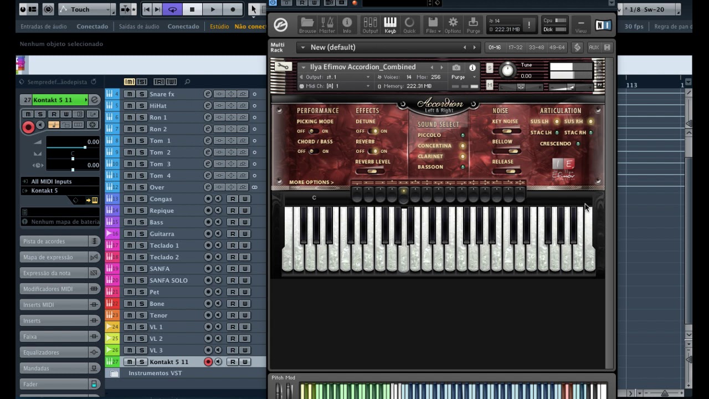Toggle the Picking Mode switch
Viewport: 709px width, 399px height.
coord(314,131)
